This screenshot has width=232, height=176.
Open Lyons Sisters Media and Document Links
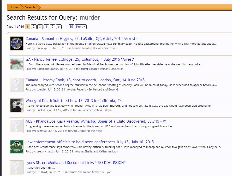click(x=76, y=163)
